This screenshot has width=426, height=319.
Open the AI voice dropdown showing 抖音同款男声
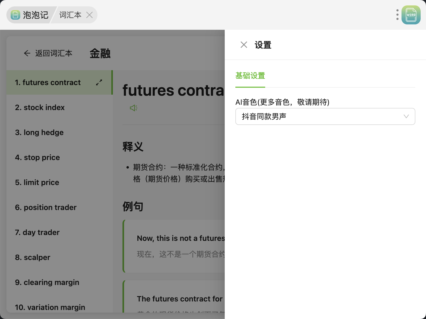[325, 116]
